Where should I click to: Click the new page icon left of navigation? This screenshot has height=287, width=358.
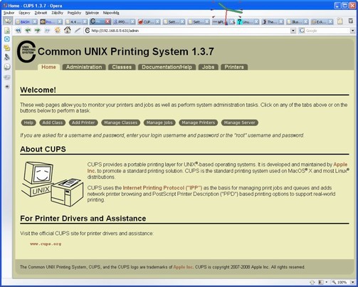pyautogui.click(x=7, y=31)
